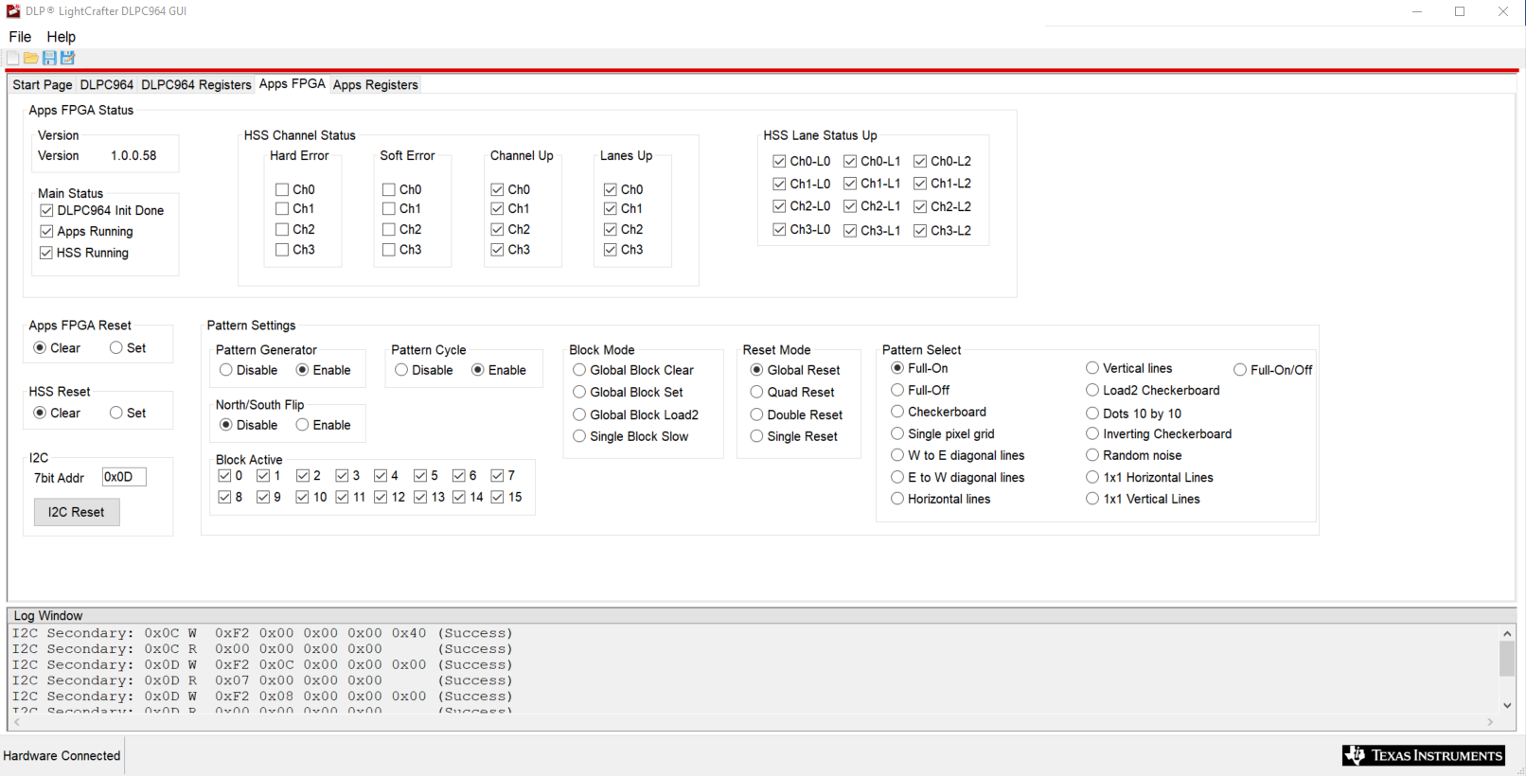Select Global Block Load2 mode
This screenshot has height=776, width=1526.
(579, 414)
